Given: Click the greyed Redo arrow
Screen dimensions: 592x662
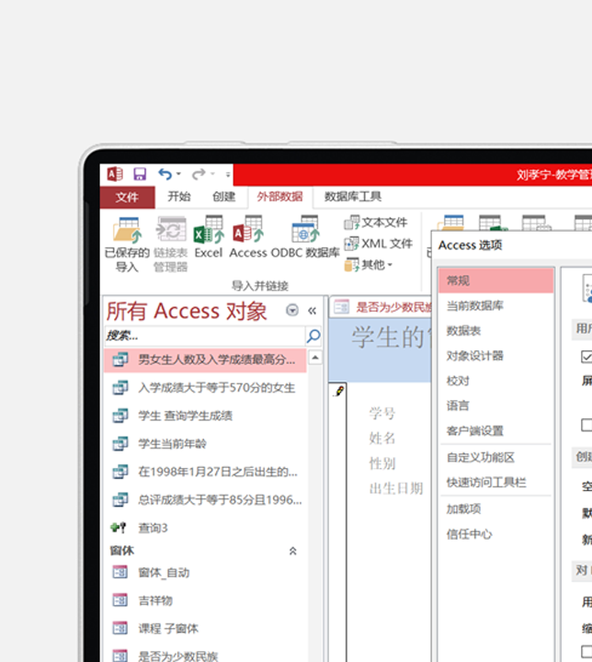Looking at the screenshot, I should 199,174.
